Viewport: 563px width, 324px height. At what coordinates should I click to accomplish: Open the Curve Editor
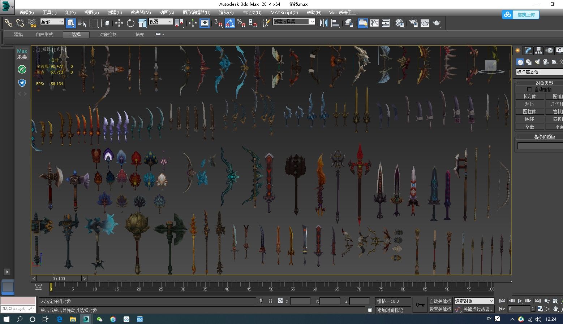(374, 23)
